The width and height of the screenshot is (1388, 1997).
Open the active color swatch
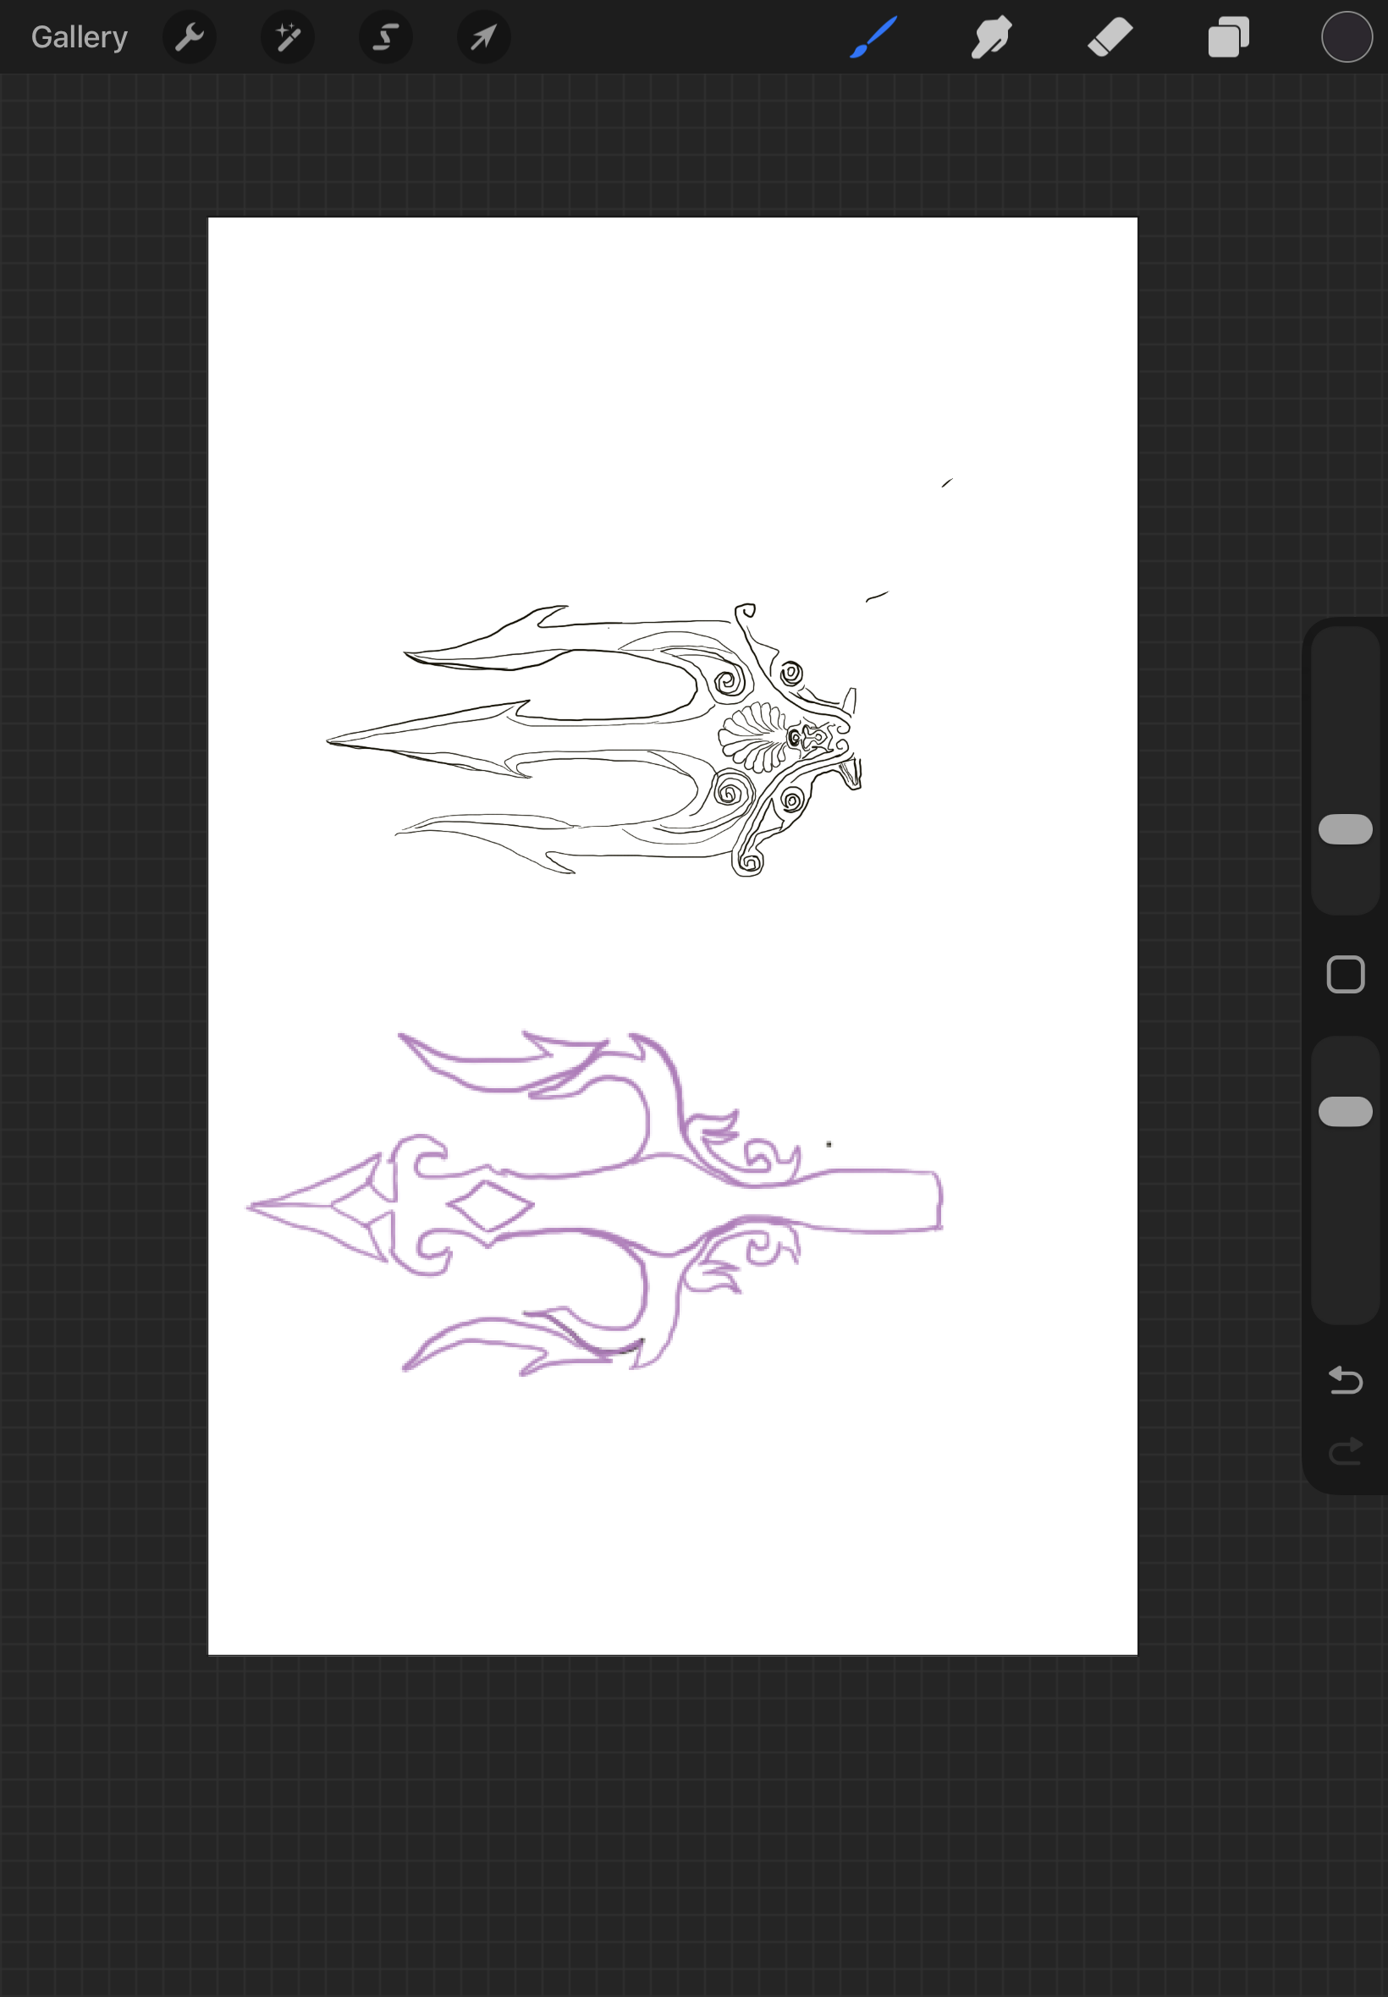[1347, 37]
